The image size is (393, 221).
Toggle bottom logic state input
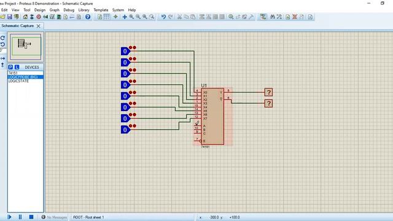click(125, 130)
